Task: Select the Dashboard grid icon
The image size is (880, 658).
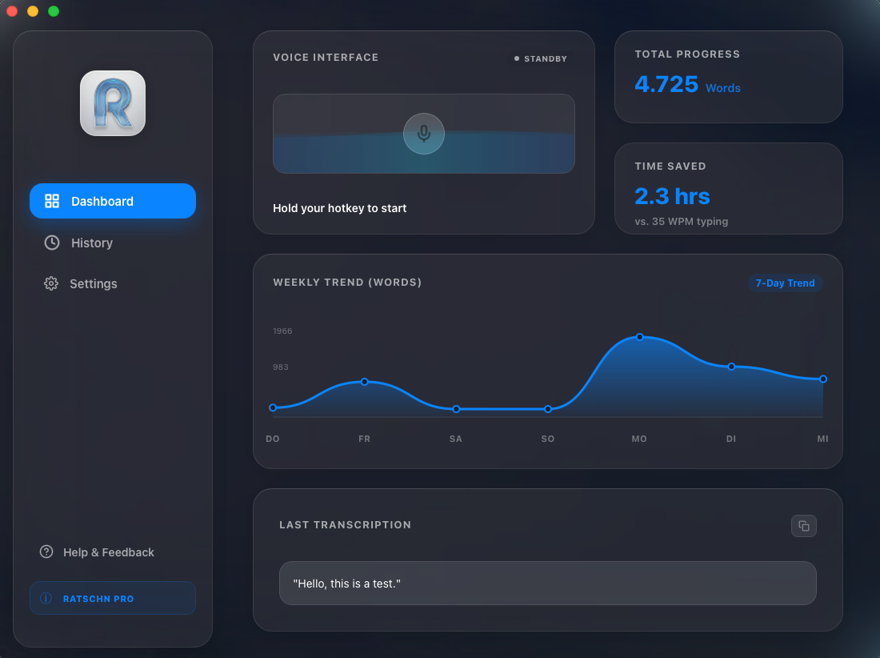Action: coord(52,201)
